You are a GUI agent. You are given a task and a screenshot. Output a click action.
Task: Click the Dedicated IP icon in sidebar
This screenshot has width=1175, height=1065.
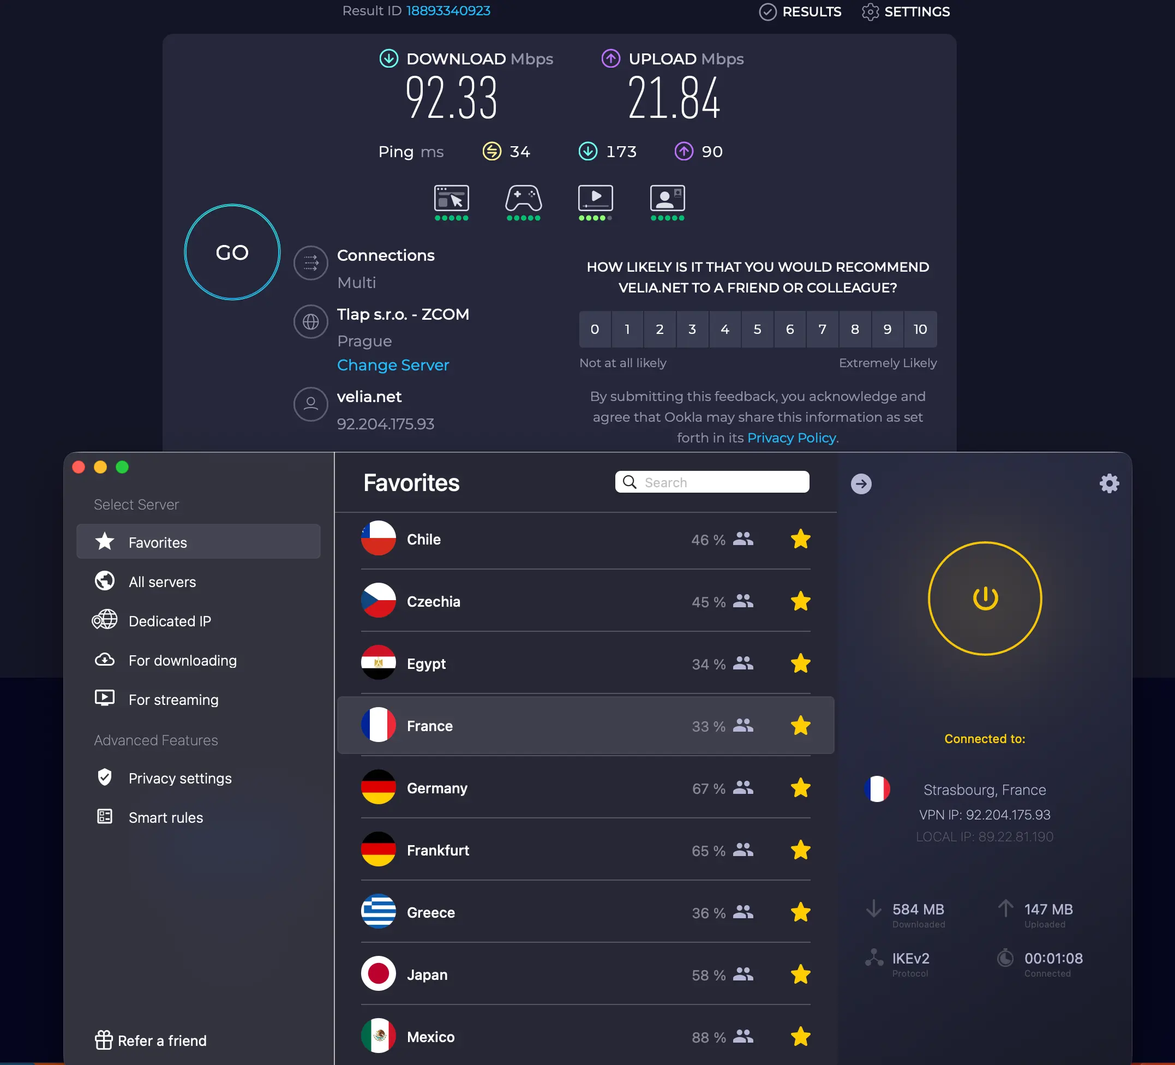[x=105, y=620]
